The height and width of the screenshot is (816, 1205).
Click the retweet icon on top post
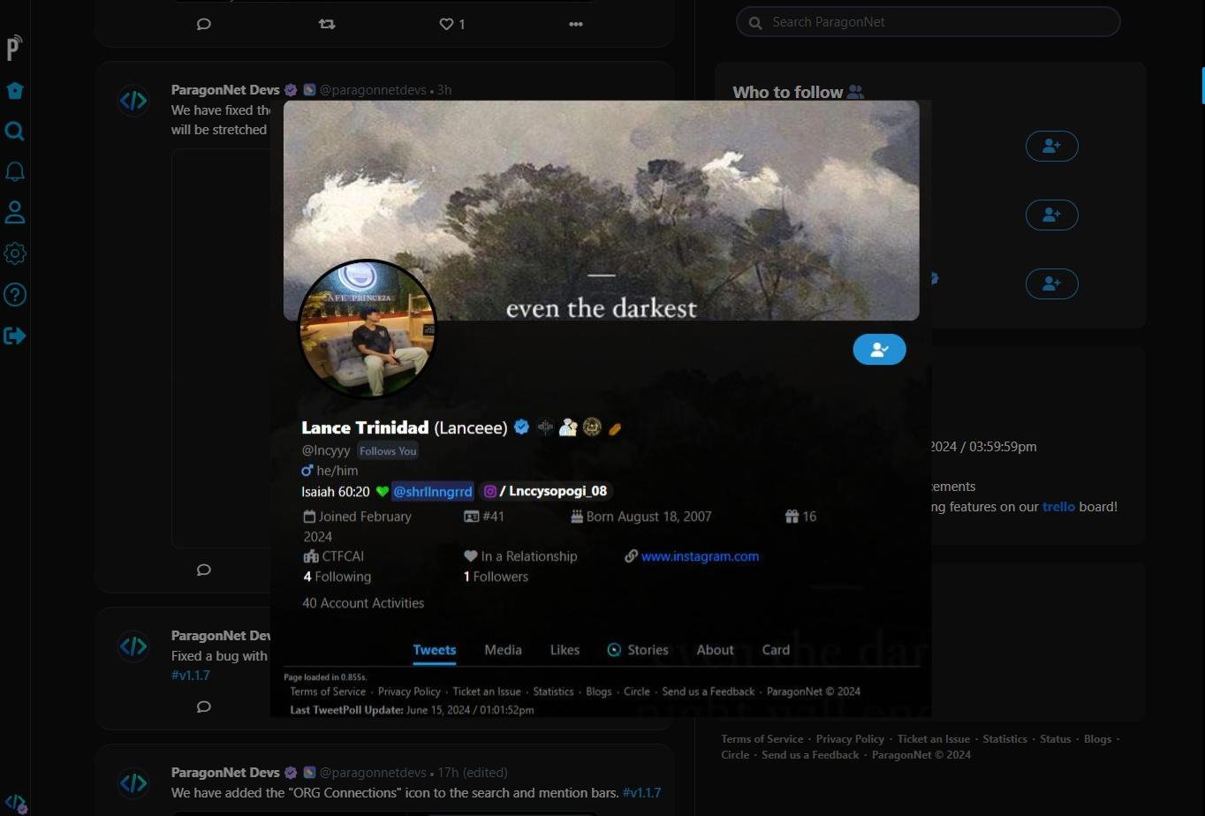point(327,24)
